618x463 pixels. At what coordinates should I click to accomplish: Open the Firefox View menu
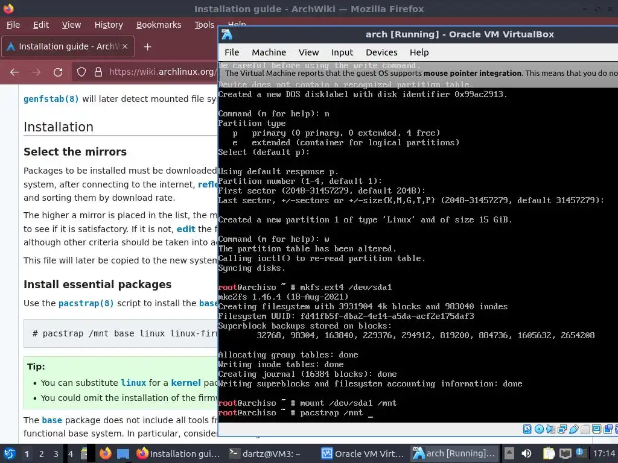click(71, 25)
